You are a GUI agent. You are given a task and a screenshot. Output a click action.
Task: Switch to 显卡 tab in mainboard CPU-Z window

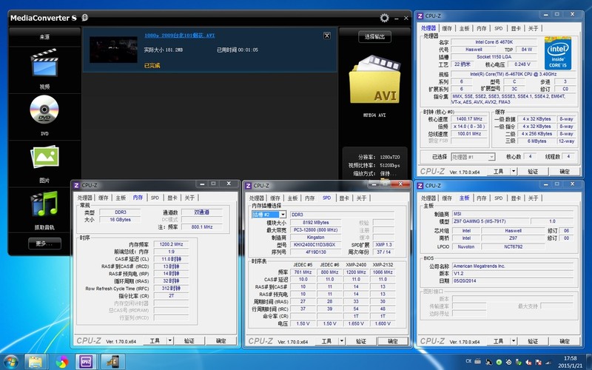coord(516,198)
